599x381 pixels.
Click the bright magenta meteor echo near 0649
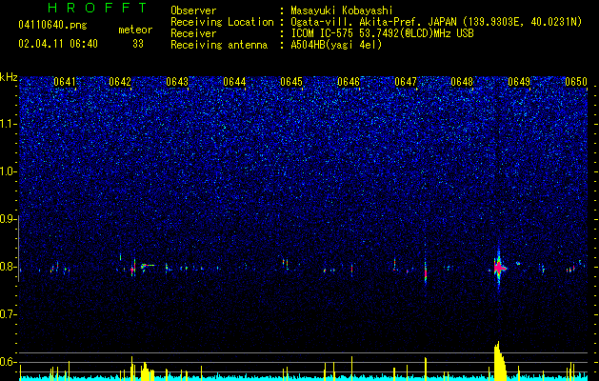[498, 269]
